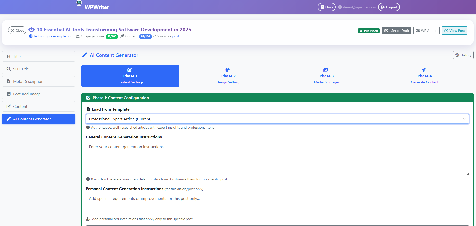Click the feather icon beside Content score
Screen dimensions: 476x226
(122, 36)
